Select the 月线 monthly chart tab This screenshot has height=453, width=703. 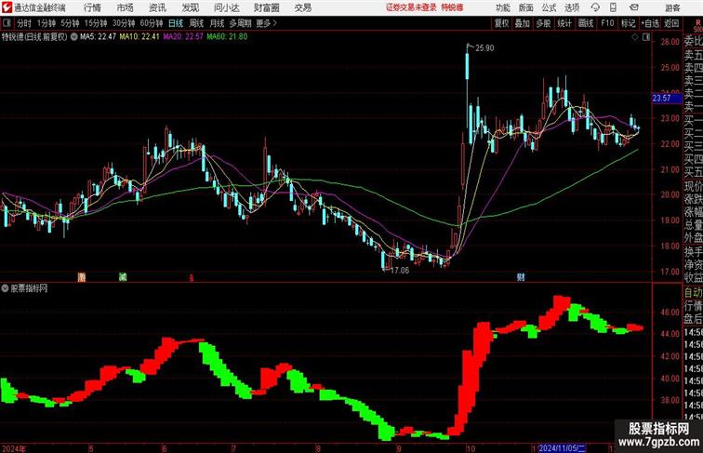217,23
